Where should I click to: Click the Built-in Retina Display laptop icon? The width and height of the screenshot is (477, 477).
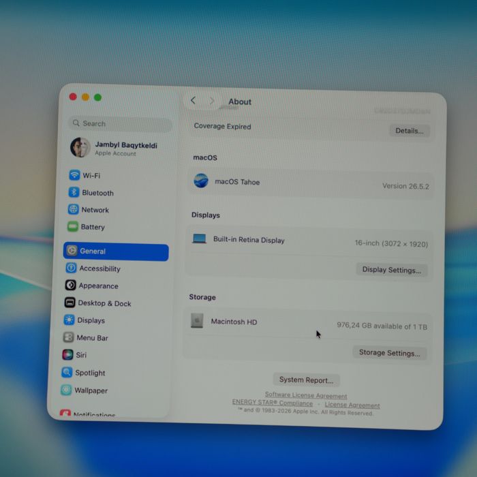click(199, 238)
